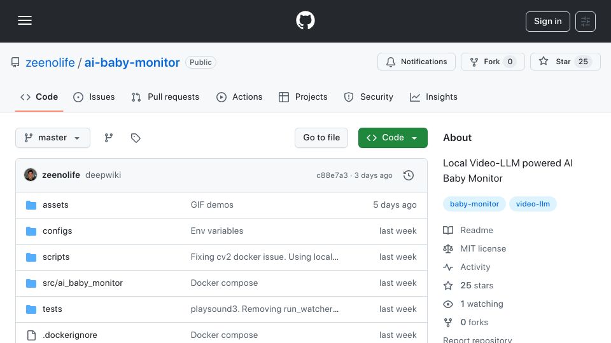Open the Env variables commit message
The image size is (611, 343).
pyautogui.click(x=216, y=231)
